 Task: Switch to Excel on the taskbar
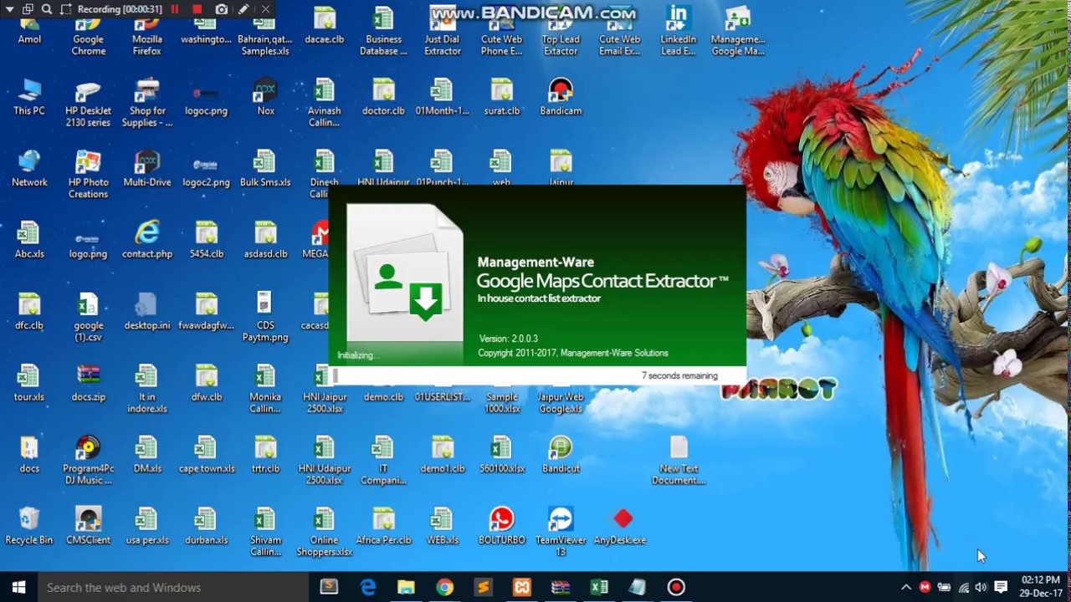(599, 587)
